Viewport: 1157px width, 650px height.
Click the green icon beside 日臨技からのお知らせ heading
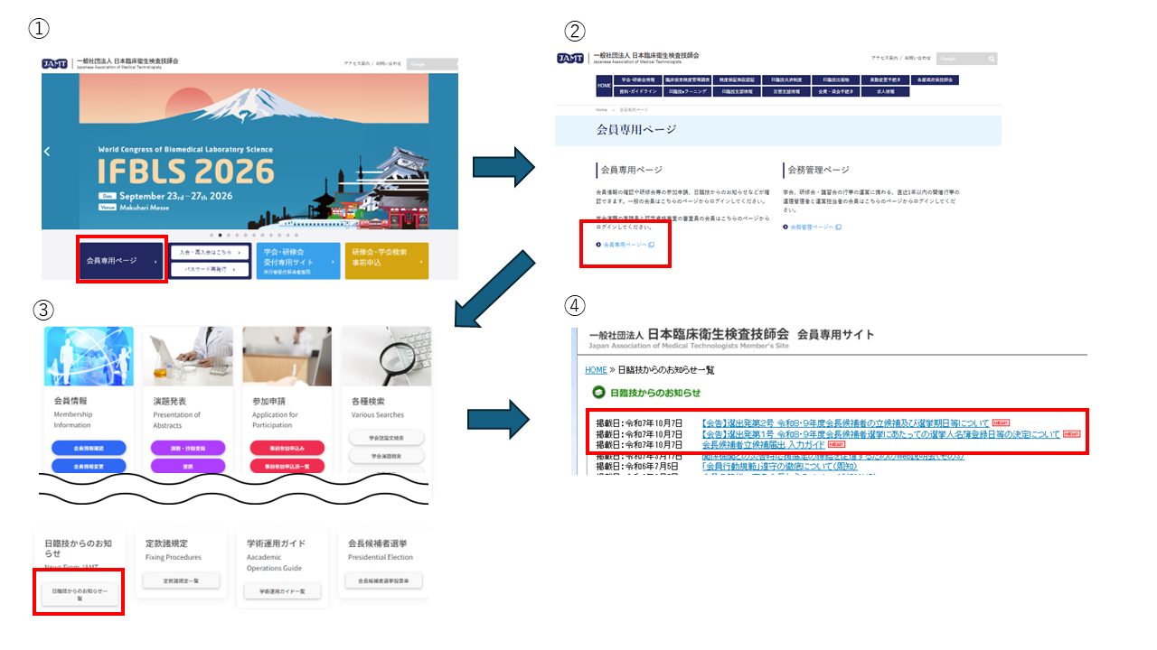[x=597, y=393]
